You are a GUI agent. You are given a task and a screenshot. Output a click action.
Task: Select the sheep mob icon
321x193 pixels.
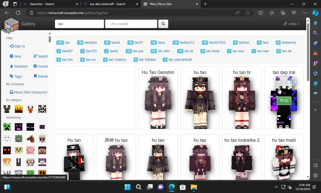point(30,162)
